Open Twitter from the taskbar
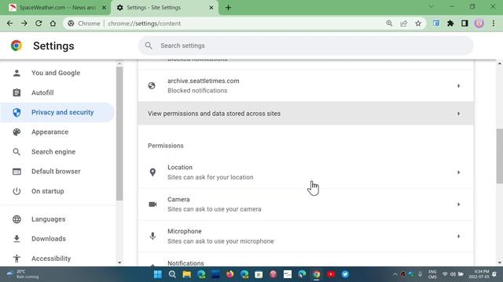The height and width of the screenshot is (282, 503). coord(345,274)
